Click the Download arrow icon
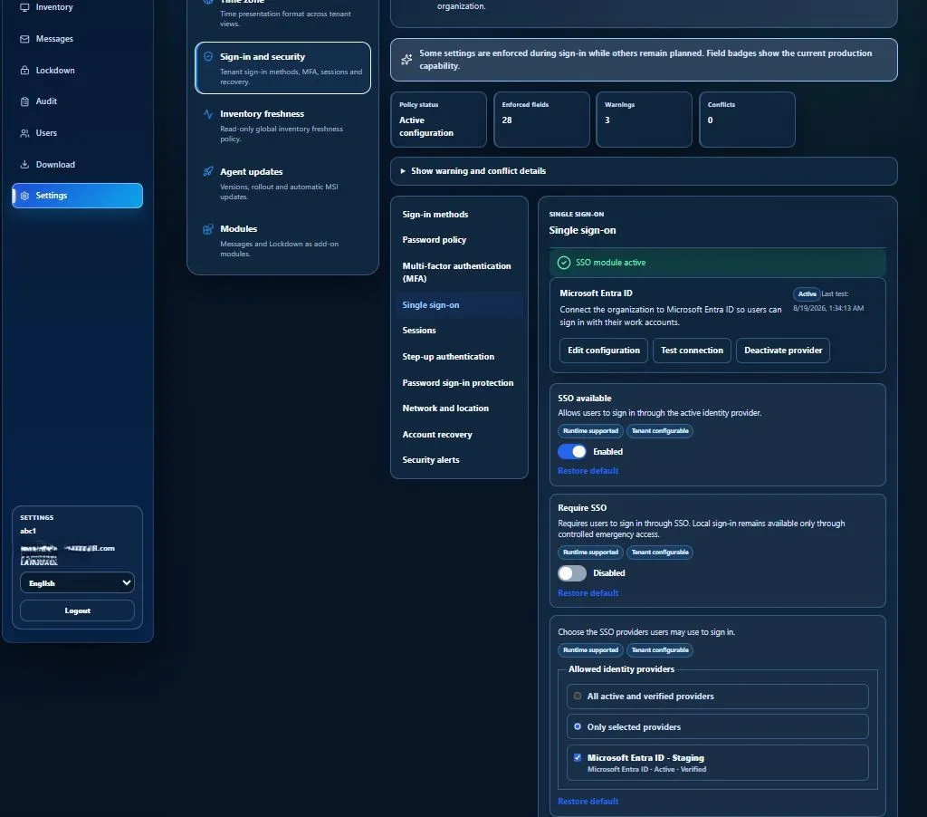 point(24,165)
